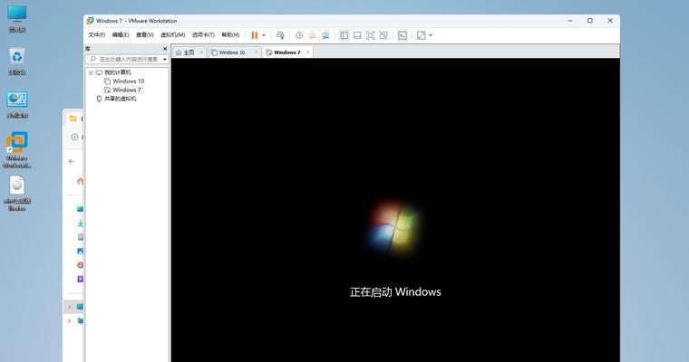Open the stretch display dropdown arrow
The image size is (689, 362).
pyautogui.click(x=431, y=35)
